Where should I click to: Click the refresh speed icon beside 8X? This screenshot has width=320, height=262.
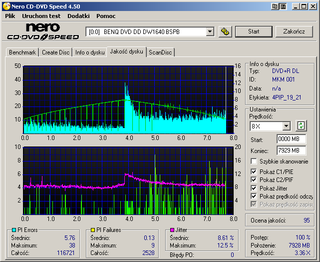(301, 125)
